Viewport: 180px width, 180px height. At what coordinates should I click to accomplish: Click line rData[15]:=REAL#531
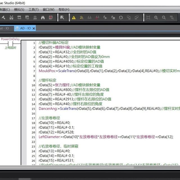click(56, 160)
